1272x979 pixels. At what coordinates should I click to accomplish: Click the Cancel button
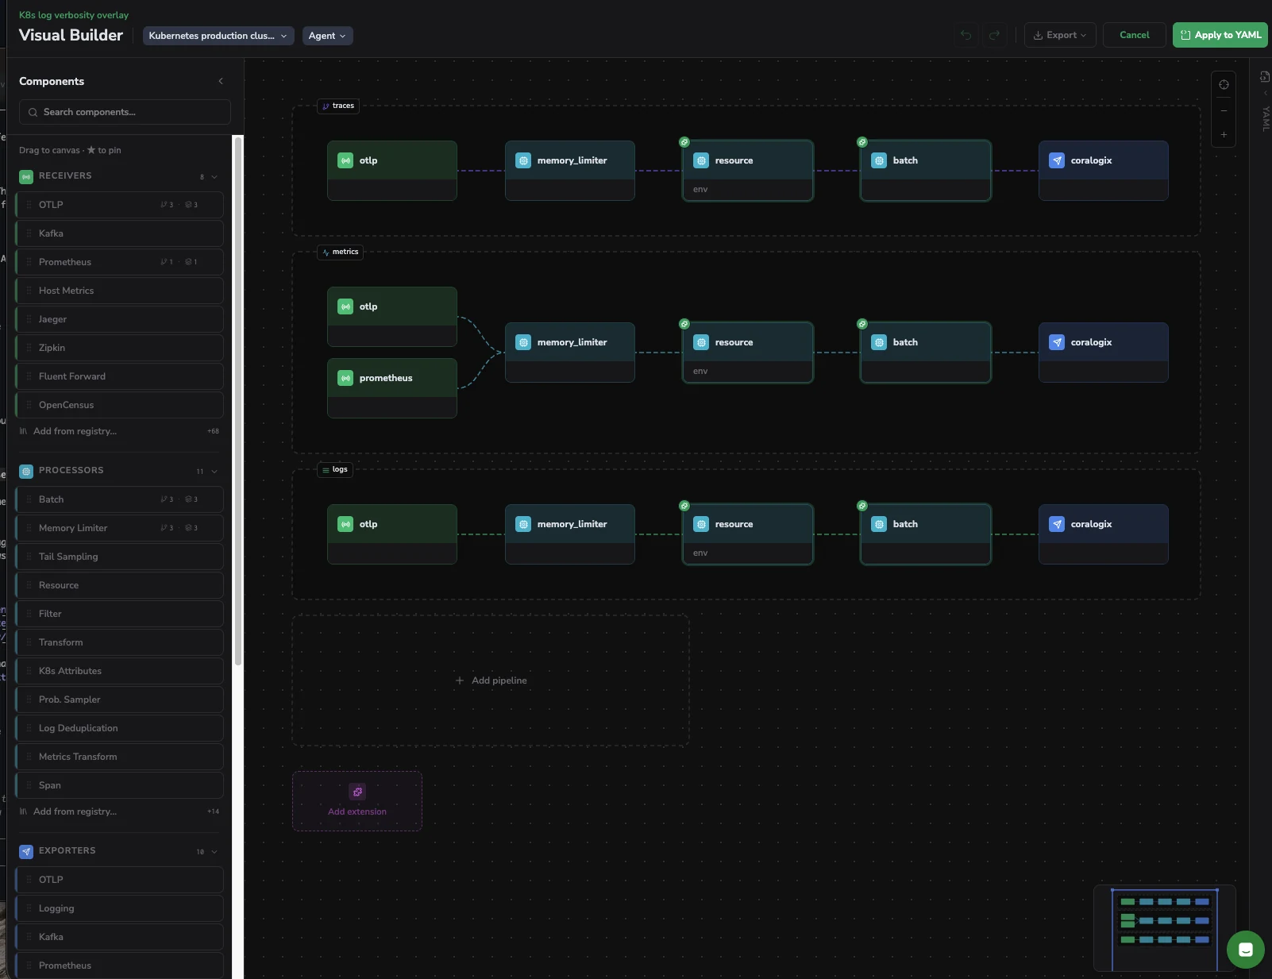click(x=1134, y=35)
